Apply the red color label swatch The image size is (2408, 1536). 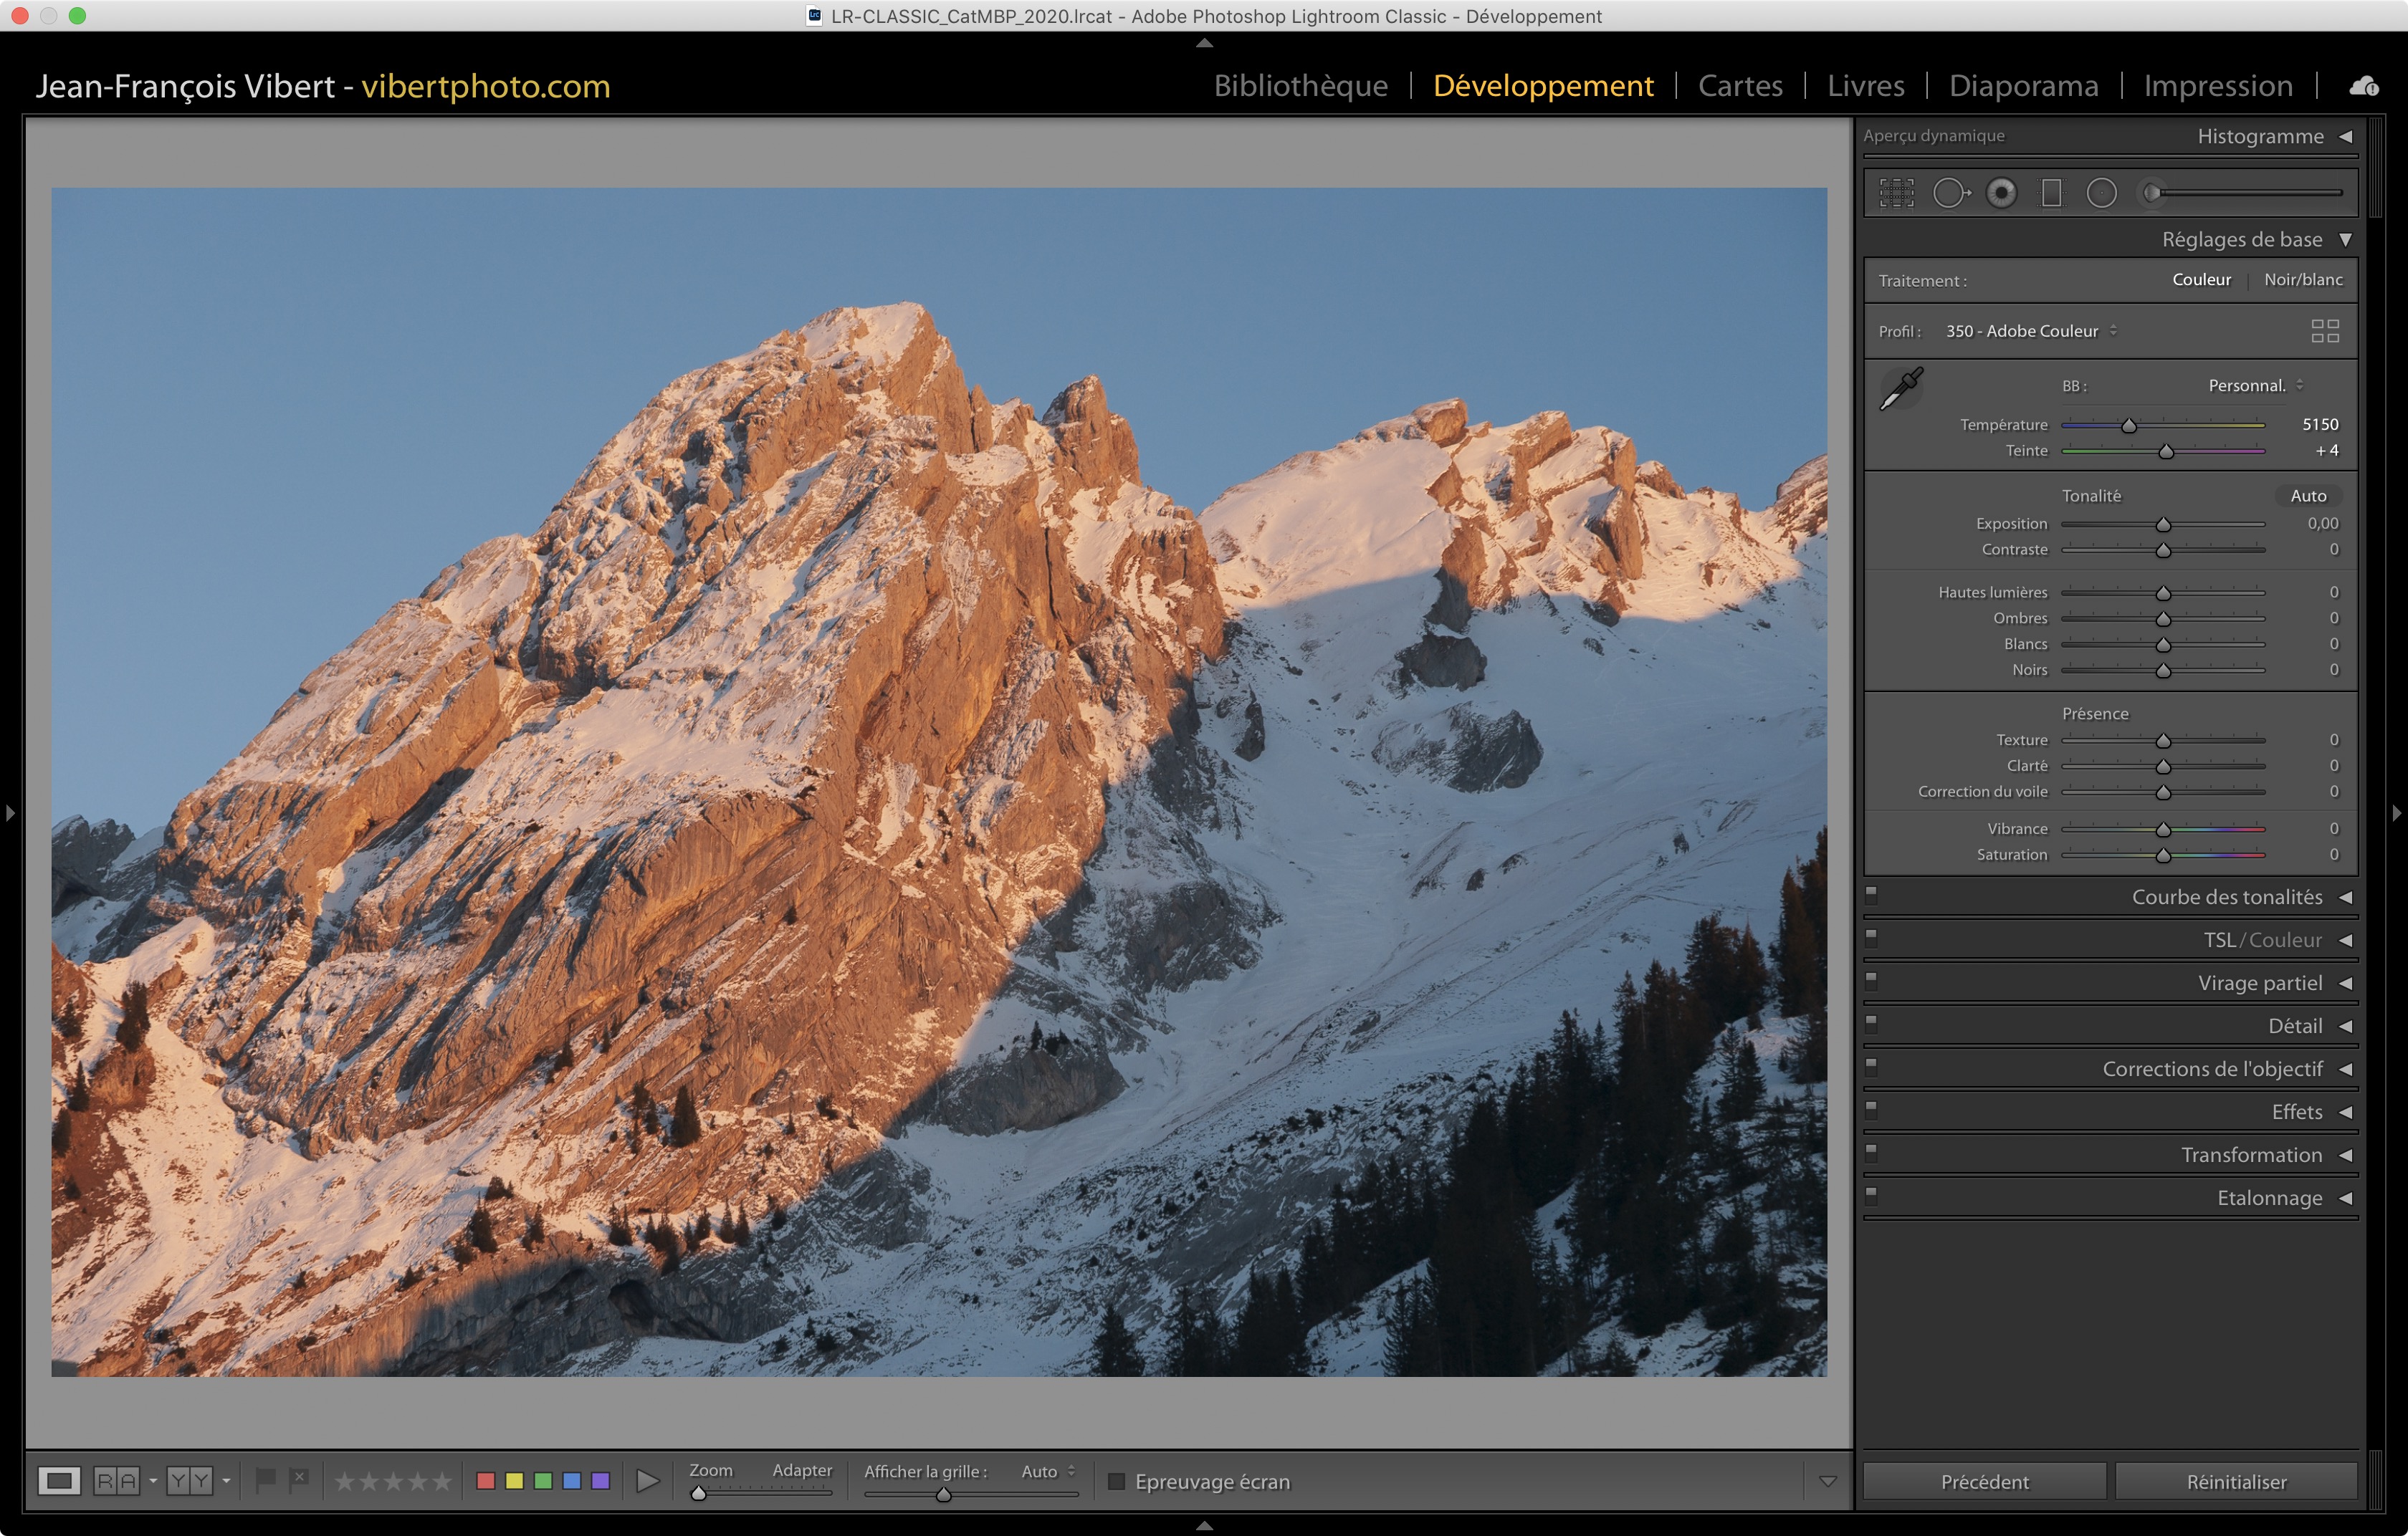coord(486,1481)
